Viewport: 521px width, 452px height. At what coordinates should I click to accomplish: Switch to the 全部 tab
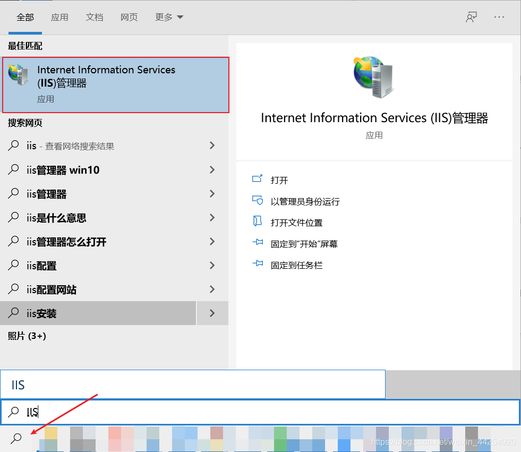coord(25,17)
